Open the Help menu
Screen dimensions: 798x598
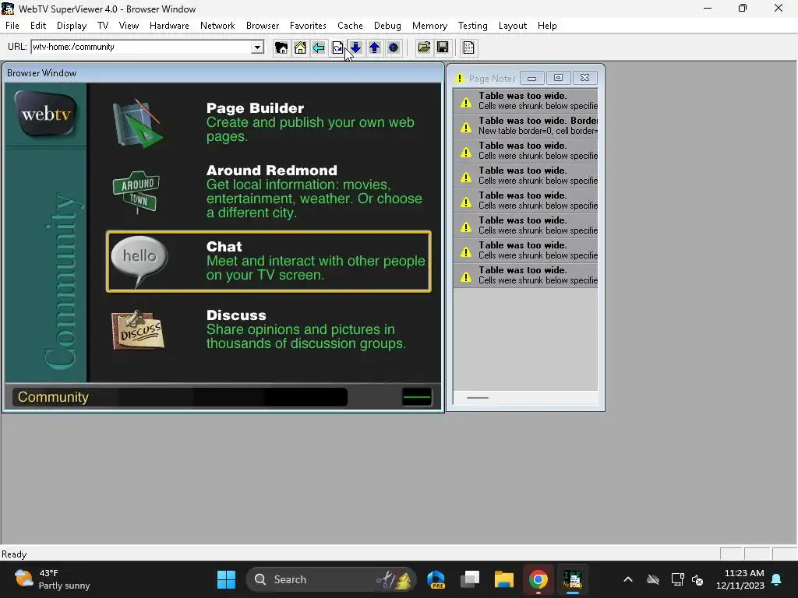point(547,26)
